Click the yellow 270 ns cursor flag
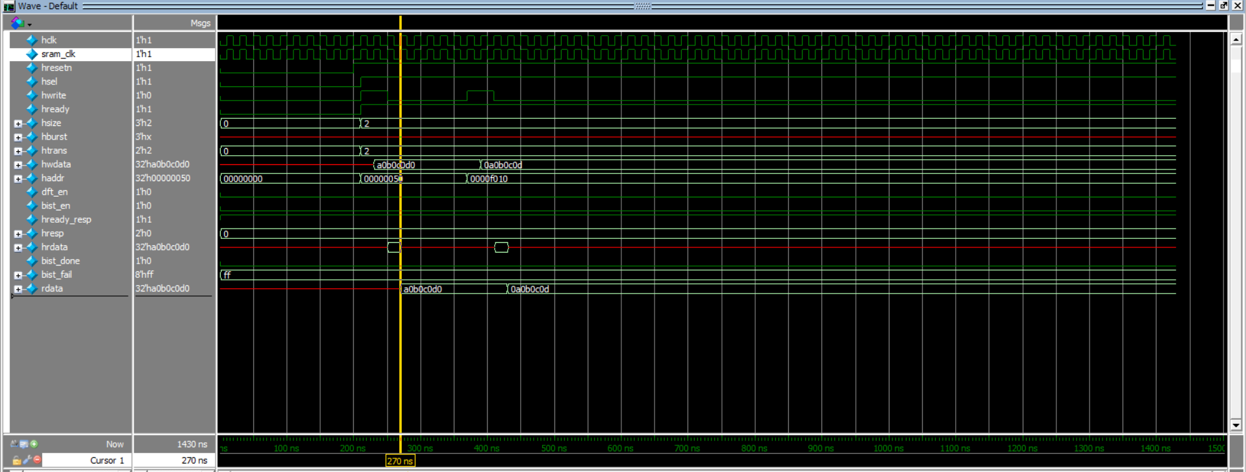Image resolution: width=1246 pixels, height=472 pixels. [400, 461]
